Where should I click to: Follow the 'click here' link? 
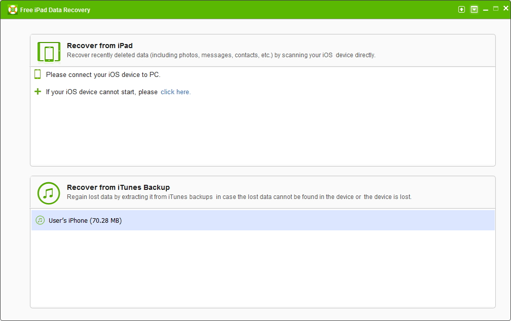175,92
